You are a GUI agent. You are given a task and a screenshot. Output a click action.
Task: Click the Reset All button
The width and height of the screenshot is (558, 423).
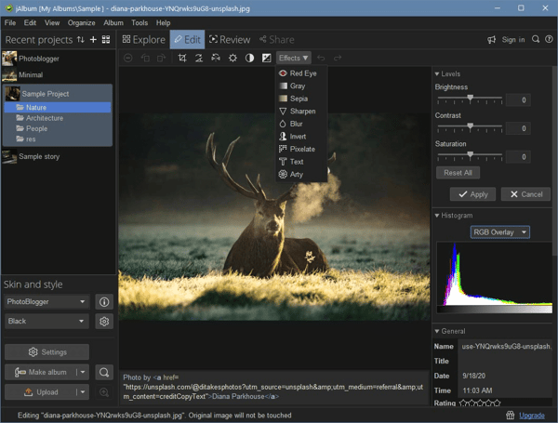coord(458,173)
